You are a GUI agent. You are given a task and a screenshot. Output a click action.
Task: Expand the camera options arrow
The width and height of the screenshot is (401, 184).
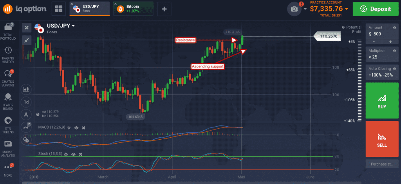click(x=305, y=9)
